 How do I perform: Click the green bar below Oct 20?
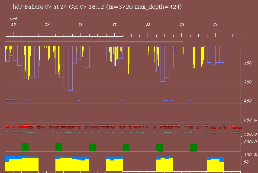pyautogui.click(x=93, y=147)
